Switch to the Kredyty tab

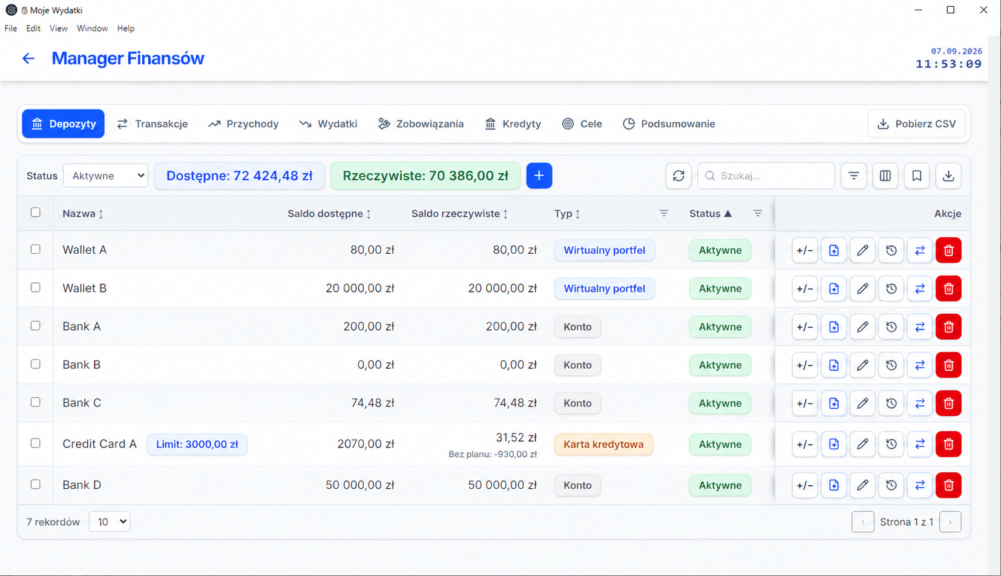tap(513, 124)
